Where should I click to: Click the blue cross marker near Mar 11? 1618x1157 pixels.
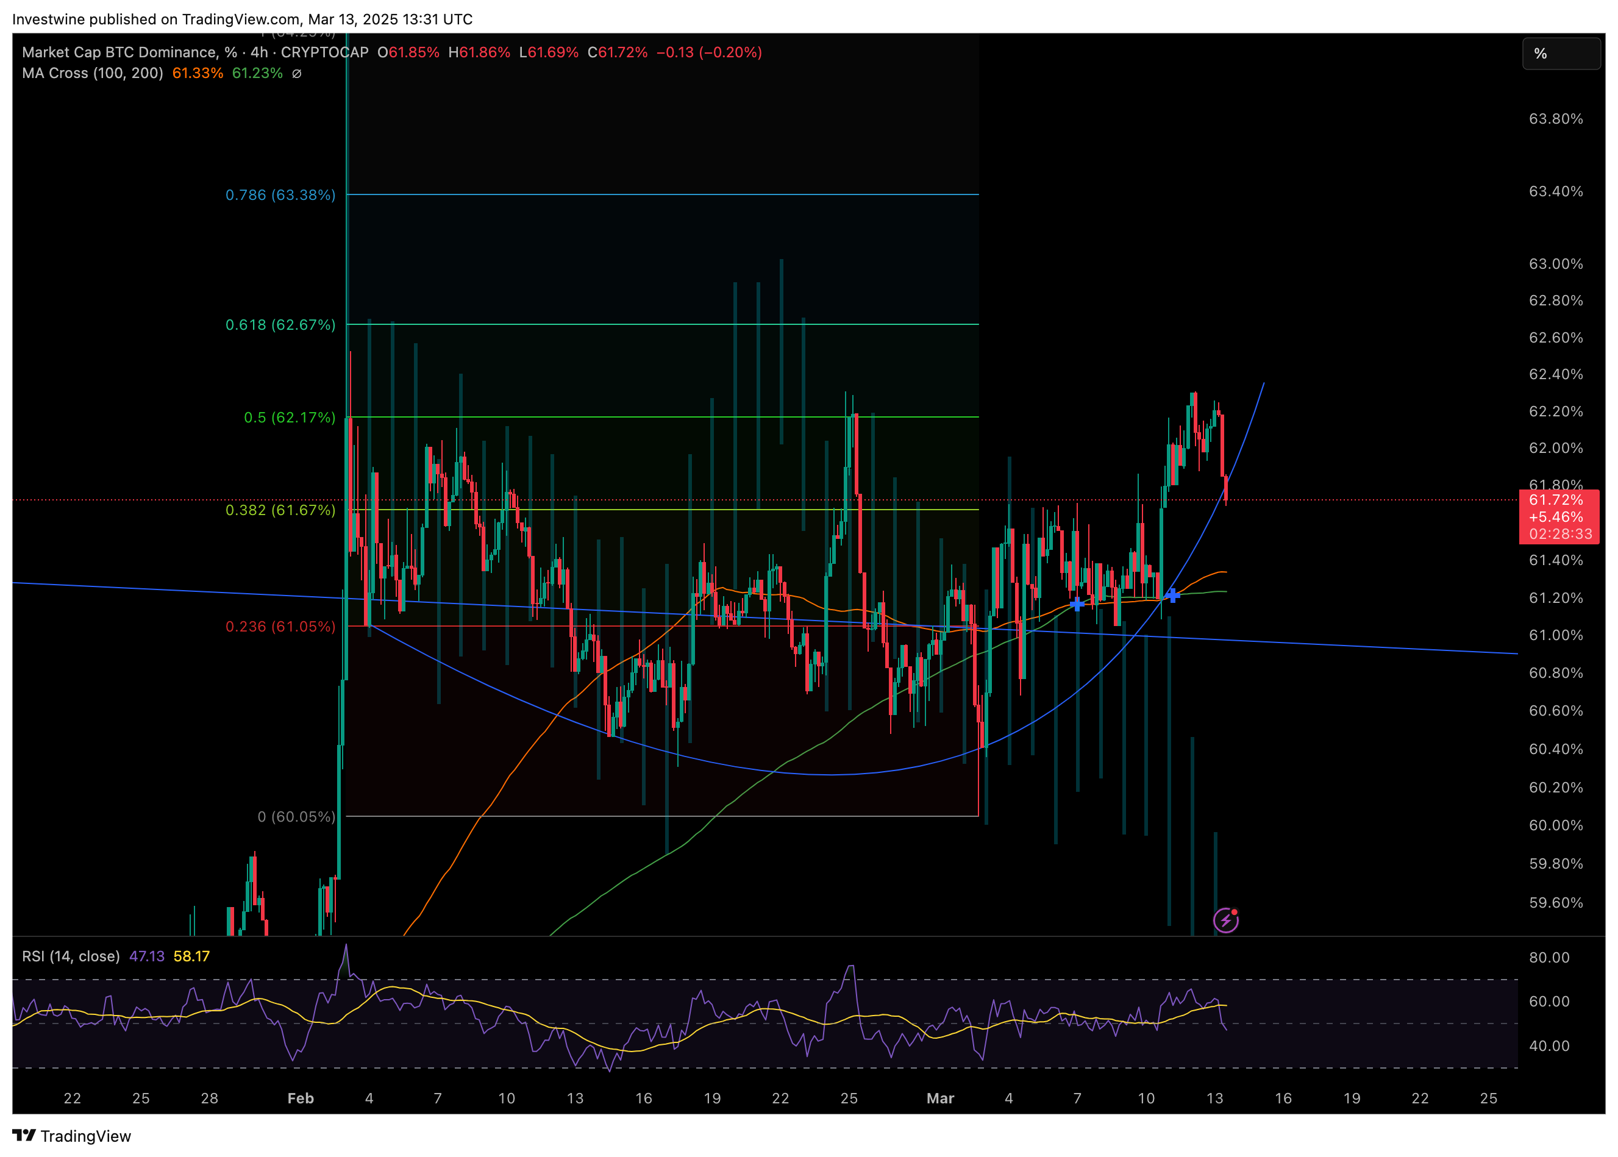(1172, 595)
